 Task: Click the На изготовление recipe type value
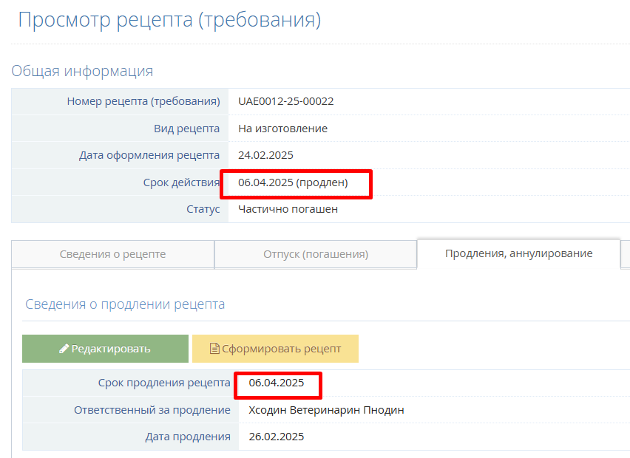click(282, 129)
